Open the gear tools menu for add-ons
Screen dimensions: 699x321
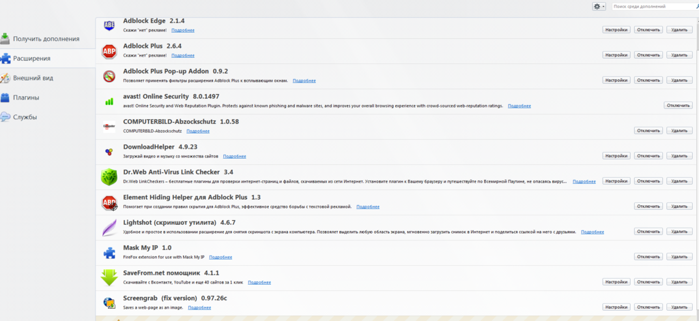599,7
